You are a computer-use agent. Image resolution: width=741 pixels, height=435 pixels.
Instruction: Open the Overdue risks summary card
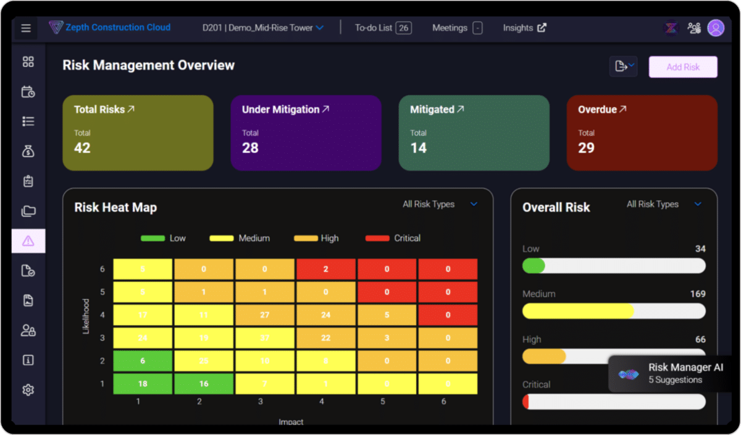[642, 132]
